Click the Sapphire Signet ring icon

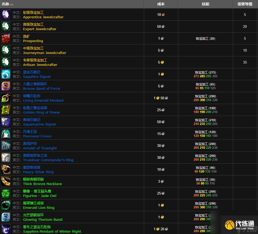[6, 74]
